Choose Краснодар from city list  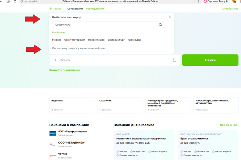pyautogui.click(x=134, y=40)
